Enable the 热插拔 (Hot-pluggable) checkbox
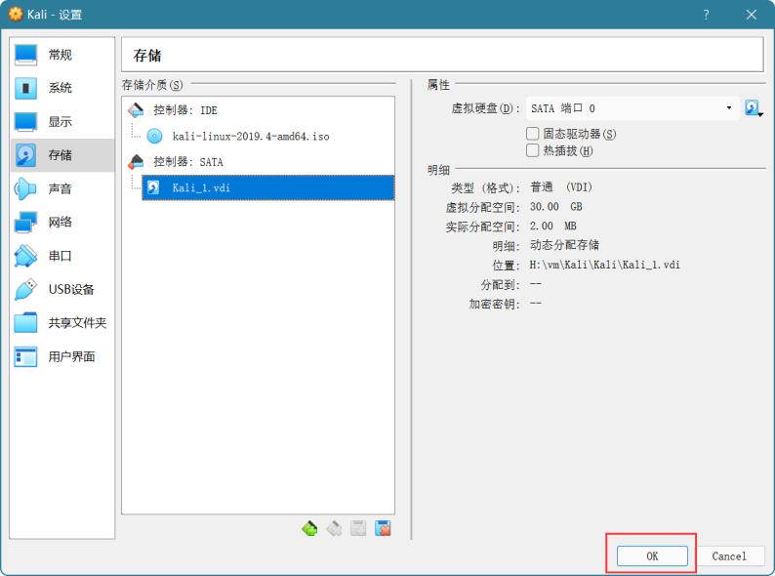Image resolution: width=775 pixels, height=576 pixels. (x=532, y=150)
